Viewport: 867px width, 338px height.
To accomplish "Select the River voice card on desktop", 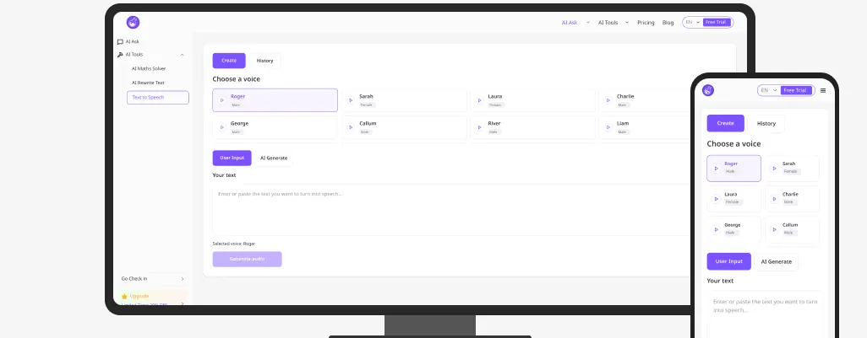I will pyautogui.click(x=533, y=127).
